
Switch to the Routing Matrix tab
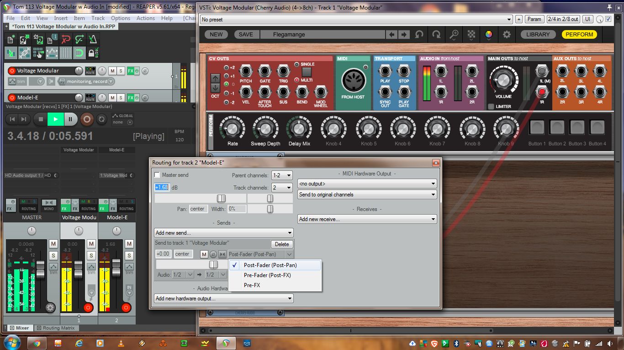pyautogui.click(x=56, y=328)
